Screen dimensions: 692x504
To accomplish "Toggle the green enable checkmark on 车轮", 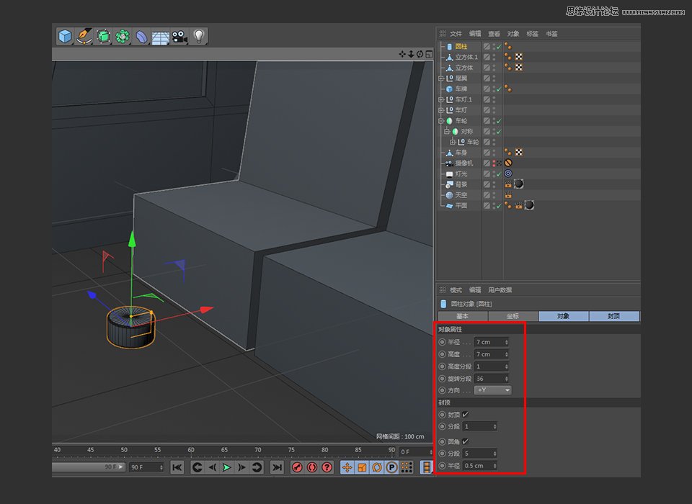I will click(499, 120).
